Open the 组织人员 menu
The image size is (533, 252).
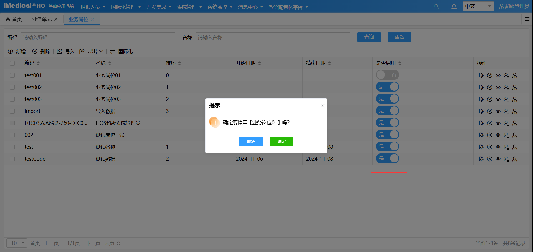(x=93, y=7)
